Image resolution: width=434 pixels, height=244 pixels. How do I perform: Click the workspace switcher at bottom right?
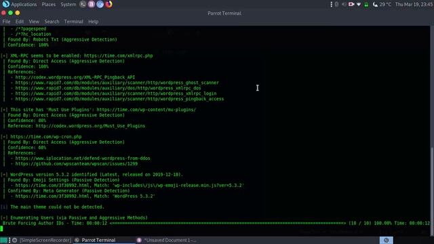tap(386, 240)
